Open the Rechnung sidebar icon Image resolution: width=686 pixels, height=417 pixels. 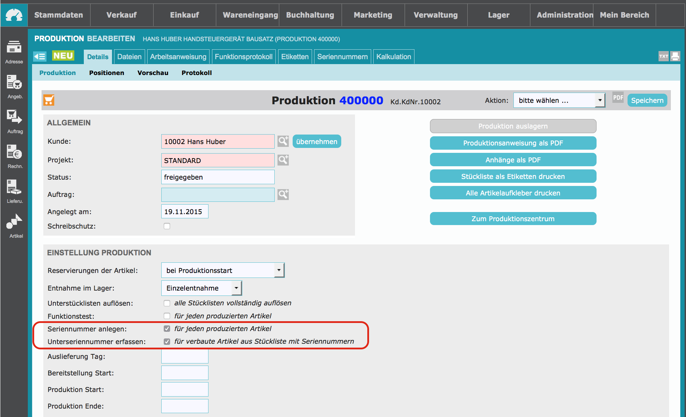click(x=14, y=156)
